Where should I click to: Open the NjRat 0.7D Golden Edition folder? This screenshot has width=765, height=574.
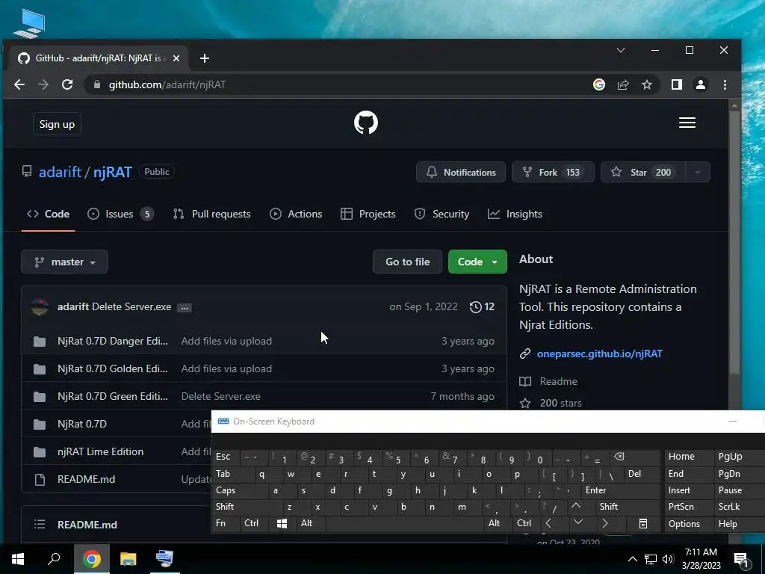(x=113, y=368)
